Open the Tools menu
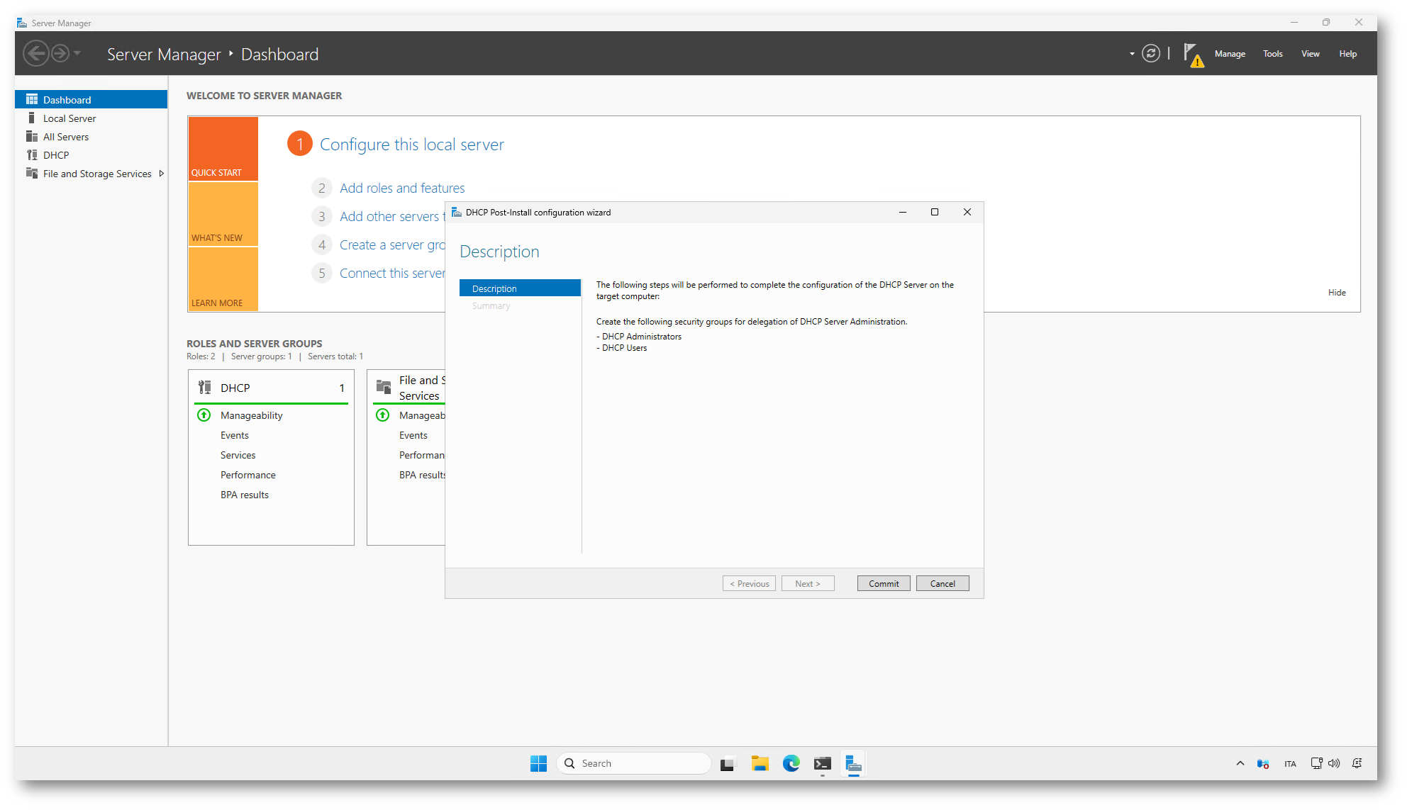This screenshot has width=1407, height=810. coord(1272,54)
